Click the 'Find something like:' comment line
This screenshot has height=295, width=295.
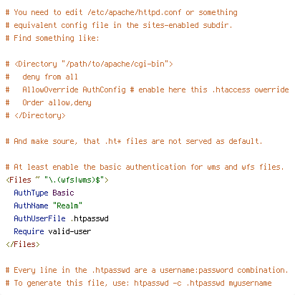[x=52, y=38]
